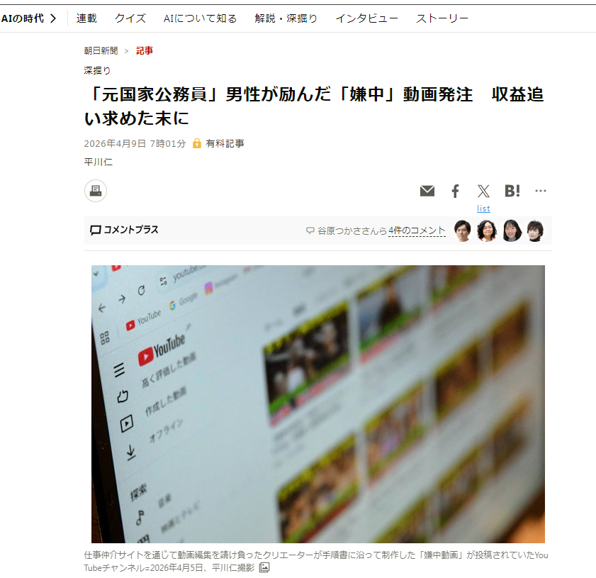The height and width of the screenshot is (578, 596).
Task: Open the more share options menu
Action: [x=541, y=191]
